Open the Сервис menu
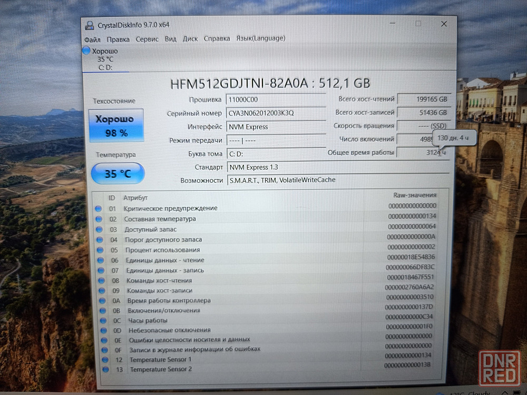This screenshot has height=395, width=527. (147, 39)
